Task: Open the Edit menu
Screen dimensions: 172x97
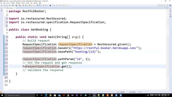Action: [4, 3]
